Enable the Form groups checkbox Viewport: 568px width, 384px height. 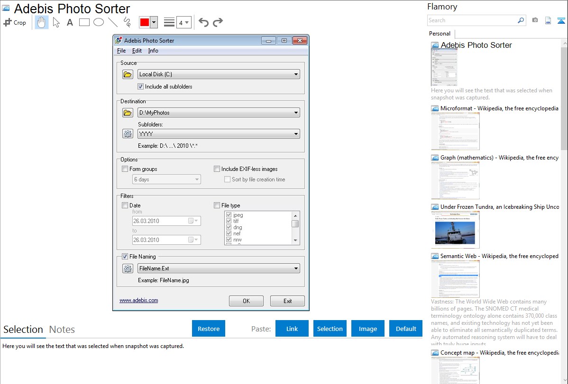point(125,169)
